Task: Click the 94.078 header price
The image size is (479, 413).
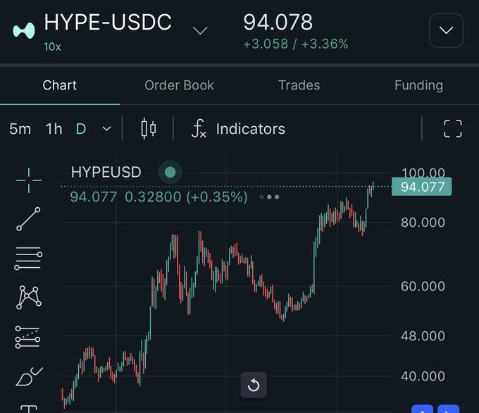Action: click(278, 22)
